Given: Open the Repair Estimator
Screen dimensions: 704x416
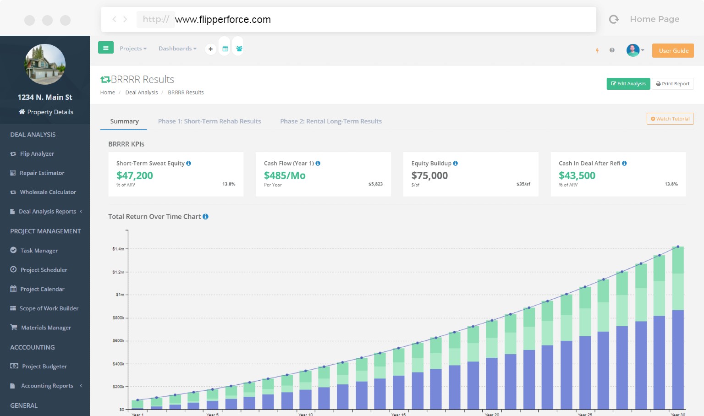Looking at the screenshot, I should click(42, 173).
